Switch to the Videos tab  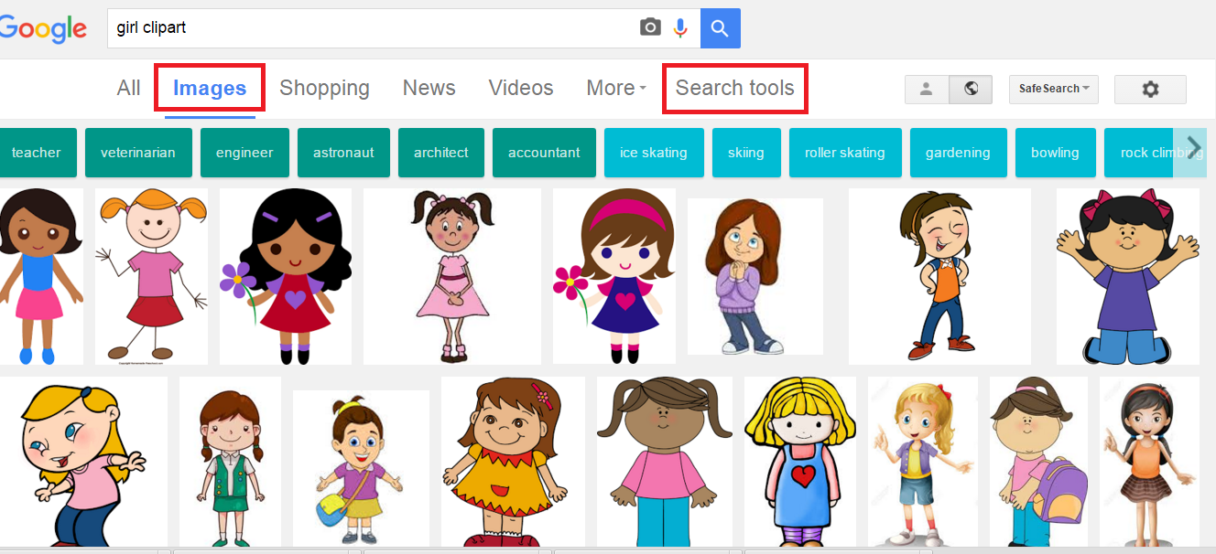pos(521,88)
